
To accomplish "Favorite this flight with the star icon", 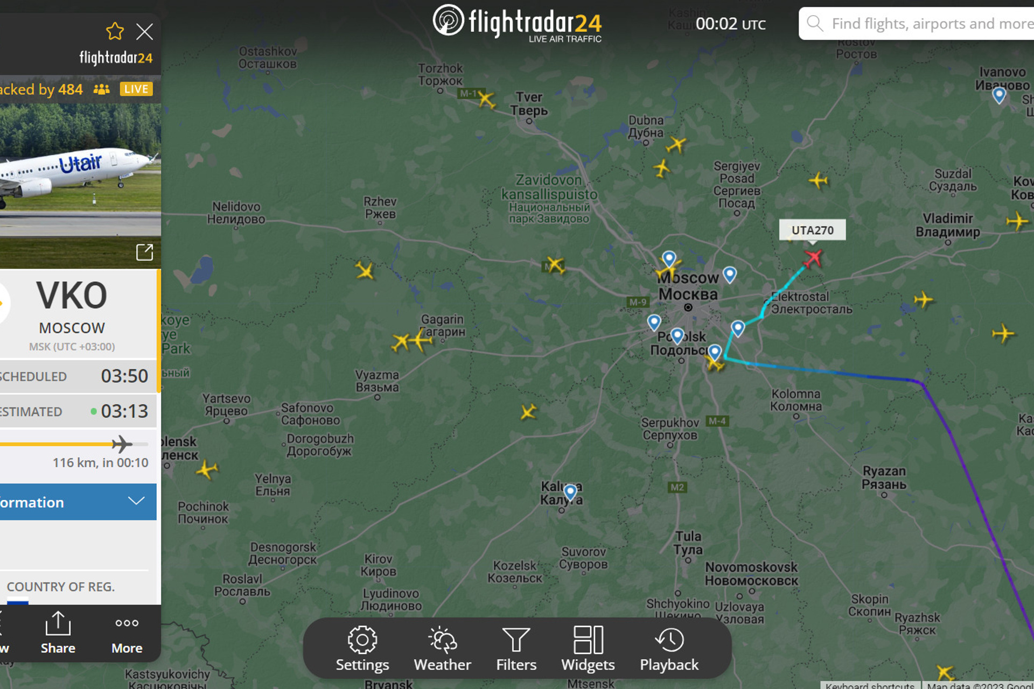I will click(x=115, y=32).
